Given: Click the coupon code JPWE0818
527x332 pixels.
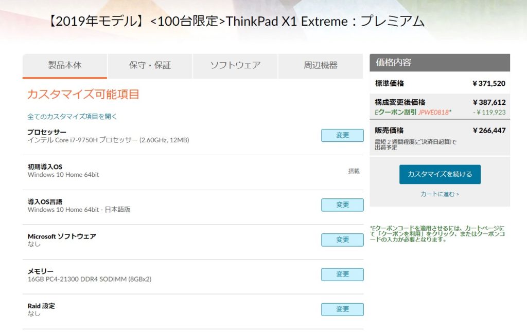Looking at the screenshot, I should tap(434, 113).
